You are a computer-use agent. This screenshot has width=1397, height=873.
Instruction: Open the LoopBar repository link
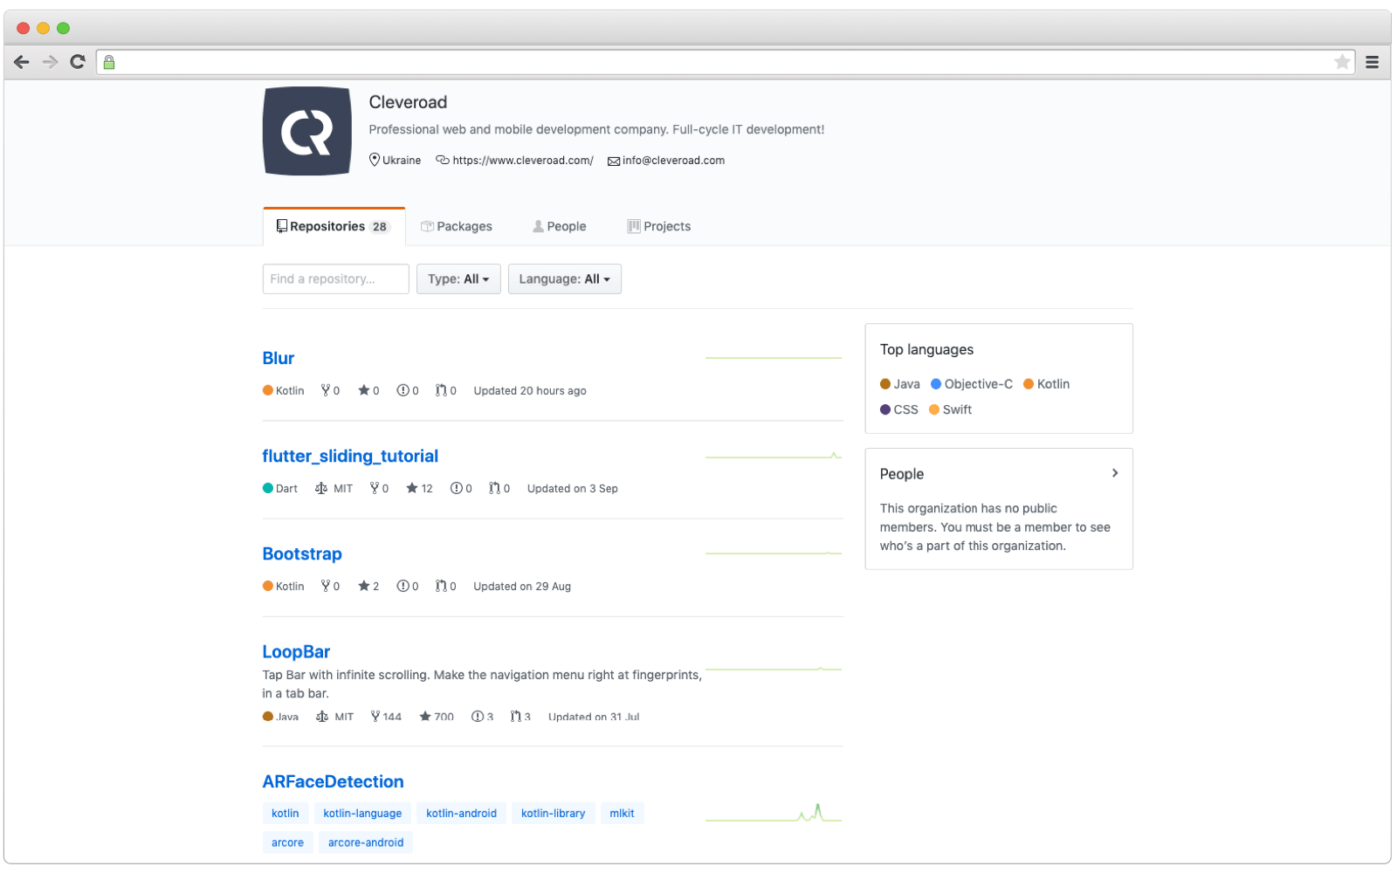coord(296,651)
